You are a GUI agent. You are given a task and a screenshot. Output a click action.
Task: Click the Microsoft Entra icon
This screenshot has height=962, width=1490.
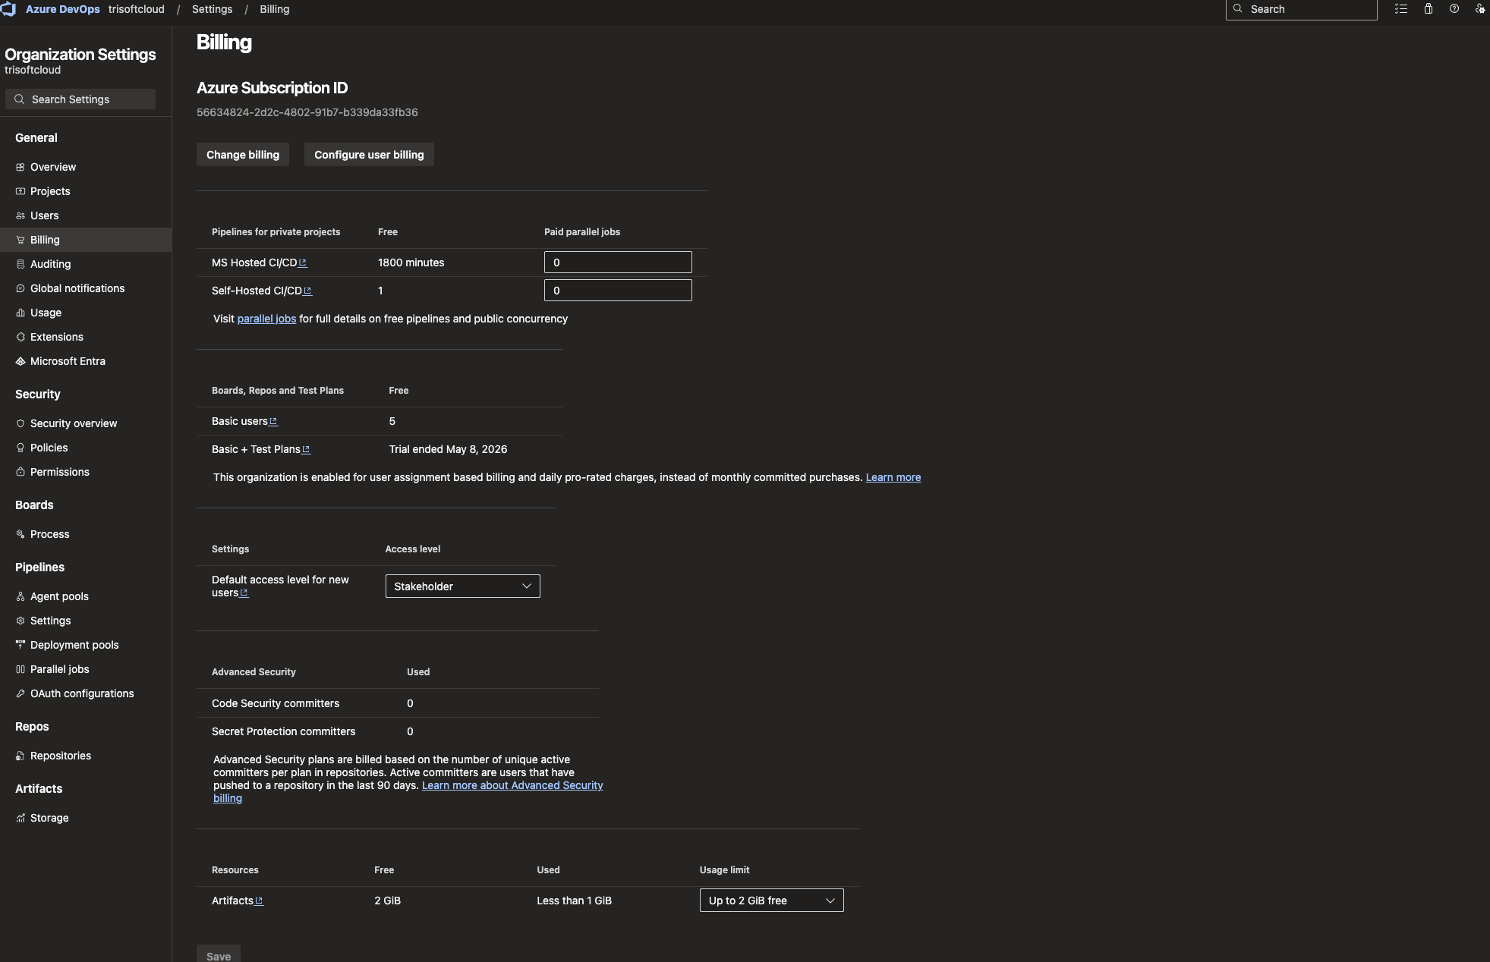coord(20,361)
